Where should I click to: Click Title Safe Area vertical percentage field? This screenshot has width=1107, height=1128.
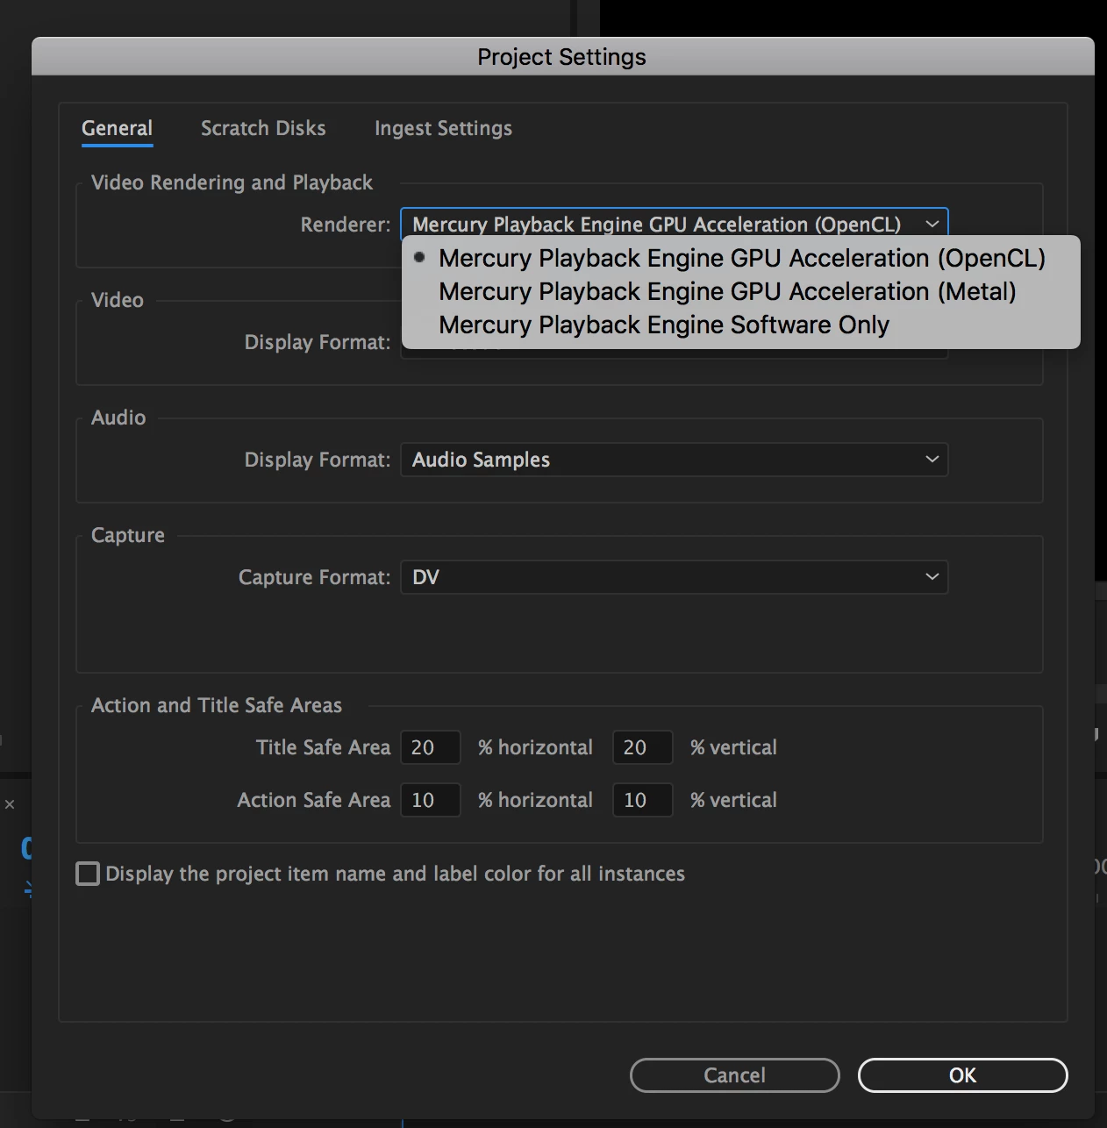pyautogui.click(x=643, y=747)
